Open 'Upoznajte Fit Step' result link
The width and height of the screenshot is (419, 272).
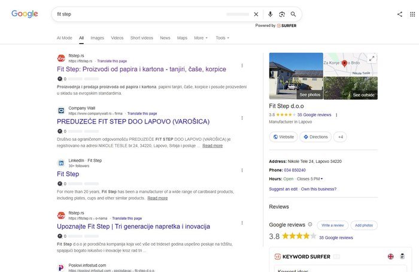(x=133, y=226)
